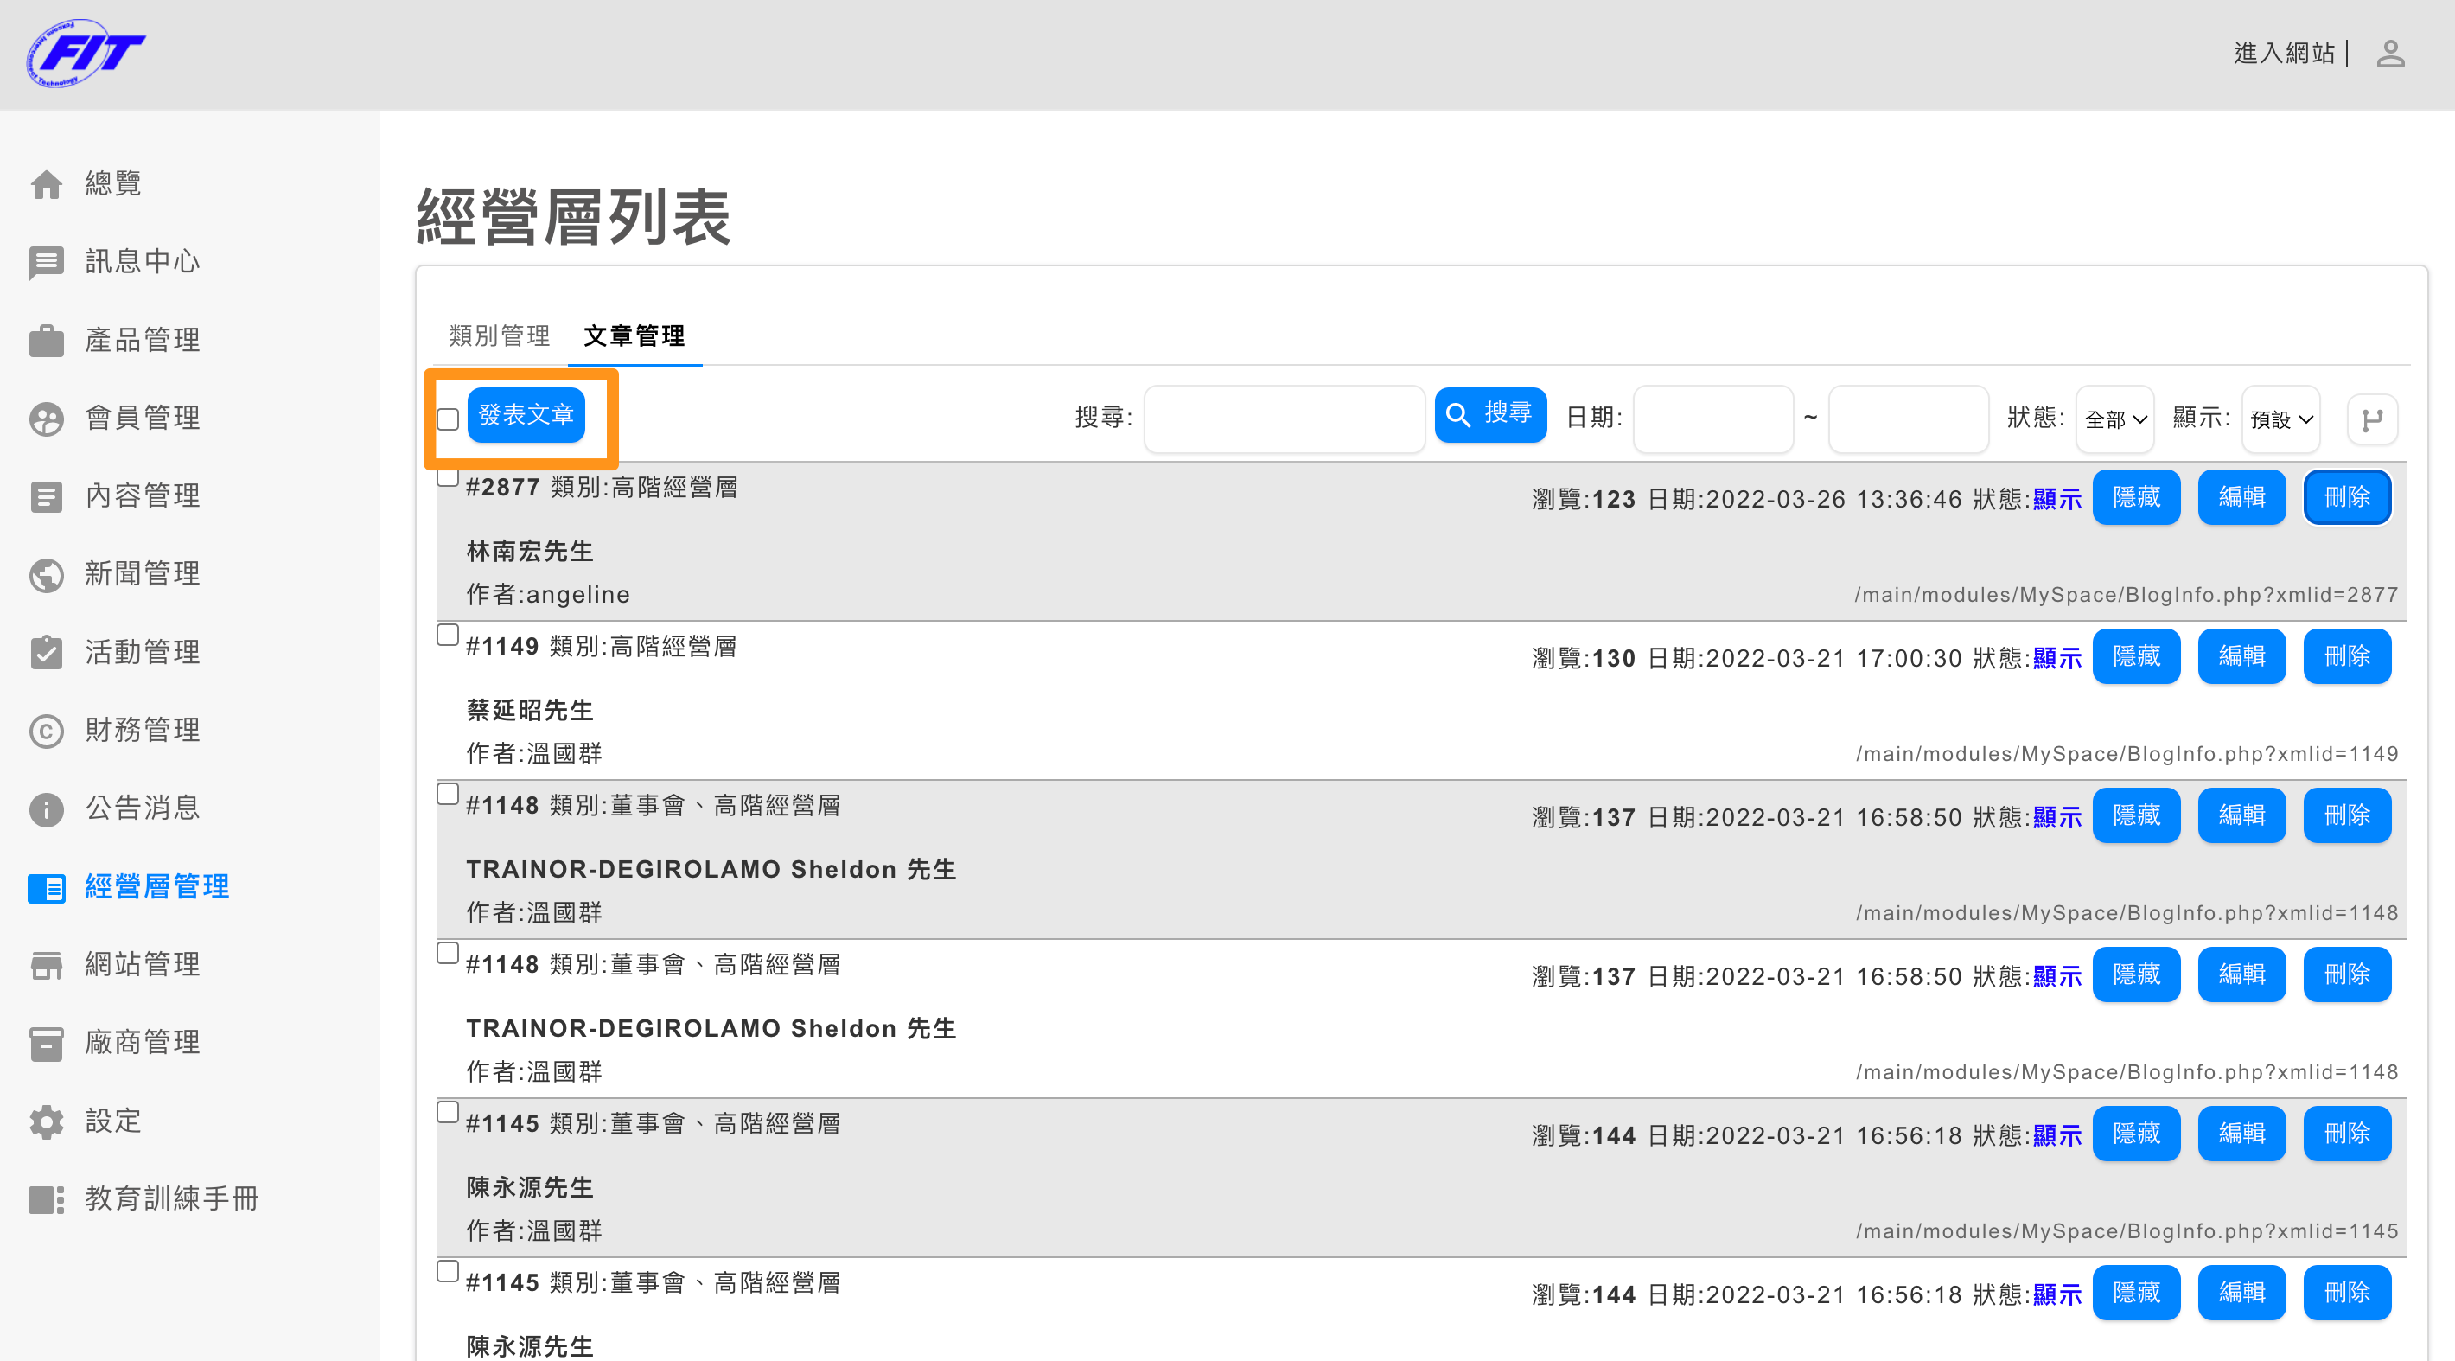
Task: Open 新聞管理 in the sidebar
Action: click(143, 574)
